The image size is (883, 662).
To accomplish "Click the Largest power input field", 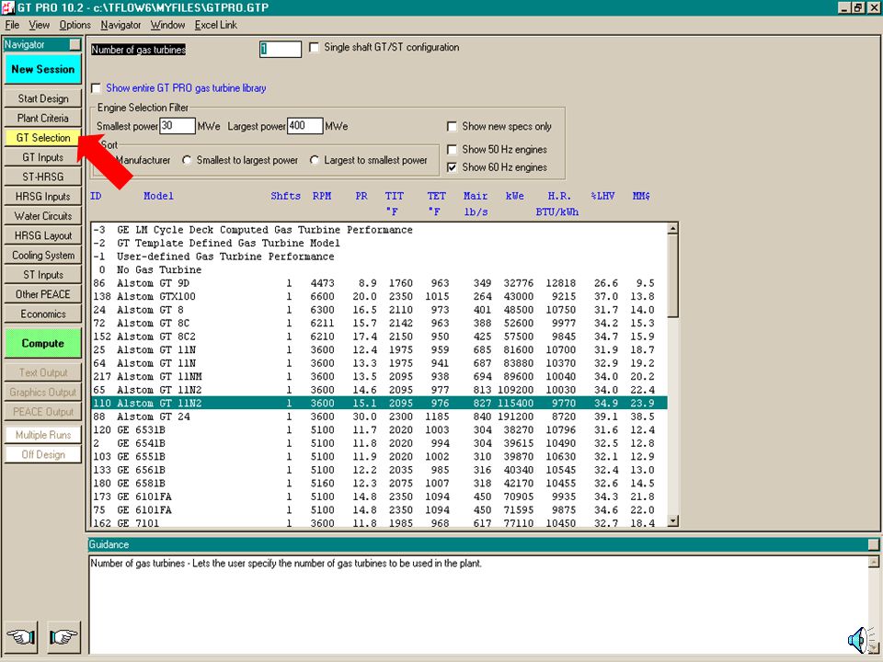I will pyautogui.click(x=304, y=126).
